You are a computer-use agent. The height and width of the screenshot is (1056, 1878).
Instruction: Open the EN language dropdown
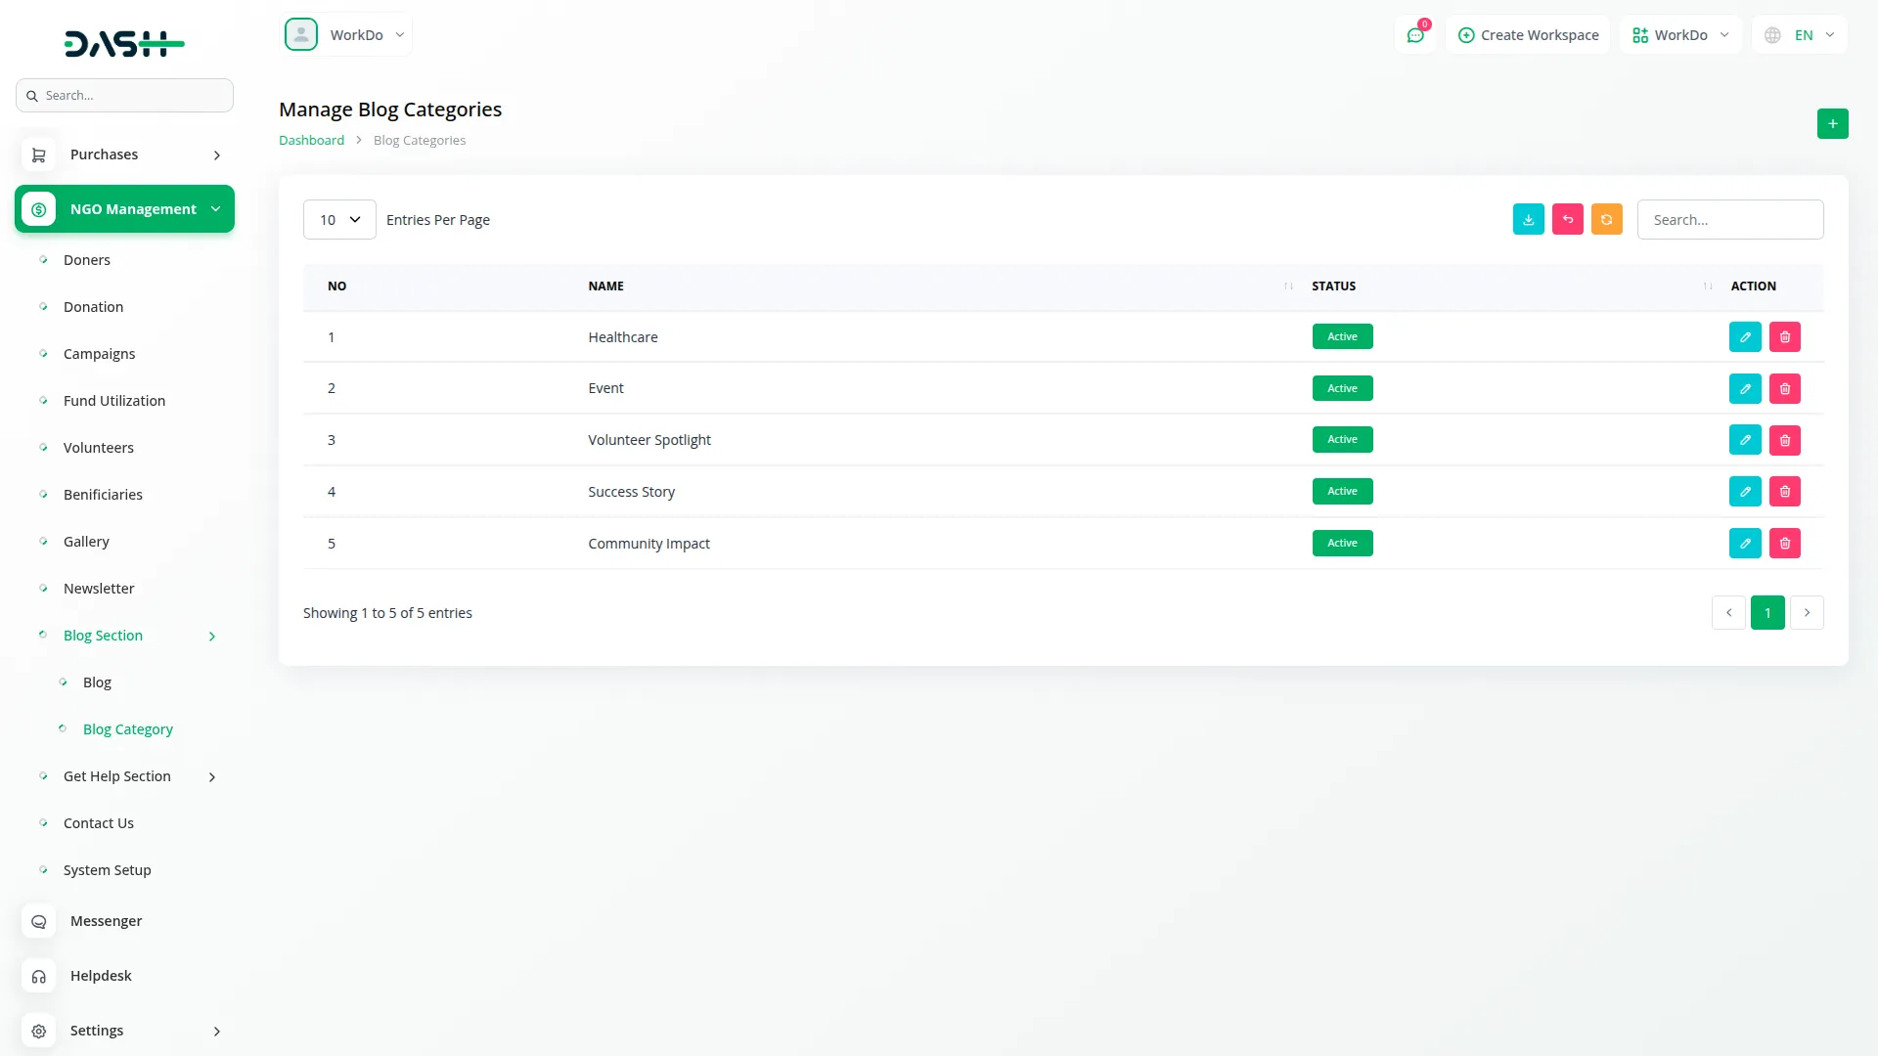[1802, 35]
